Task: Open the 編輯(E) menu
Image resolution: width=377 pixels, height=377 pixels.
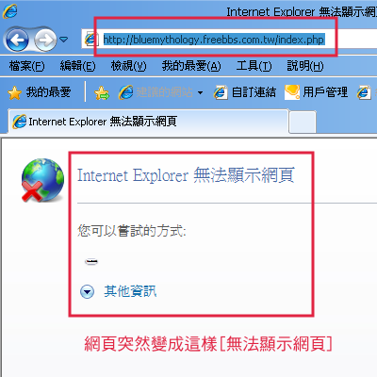Action: [77, 66]
